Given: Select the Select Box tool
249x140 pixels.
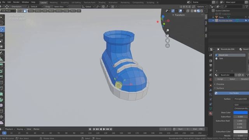Looking at the screenshot, I should pyautogui.click(x=2, y=17).
